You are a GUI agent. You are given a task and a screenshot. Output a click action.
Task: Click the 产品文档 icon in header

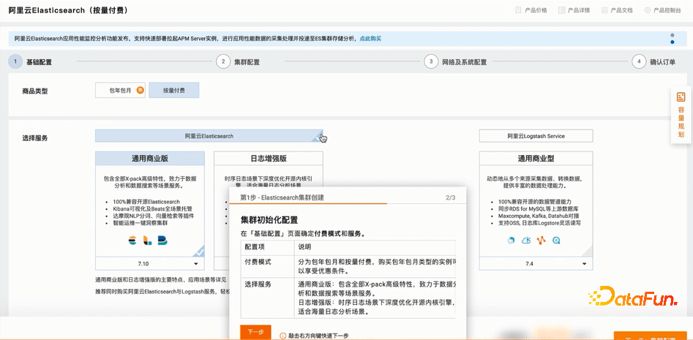[604, 10]
